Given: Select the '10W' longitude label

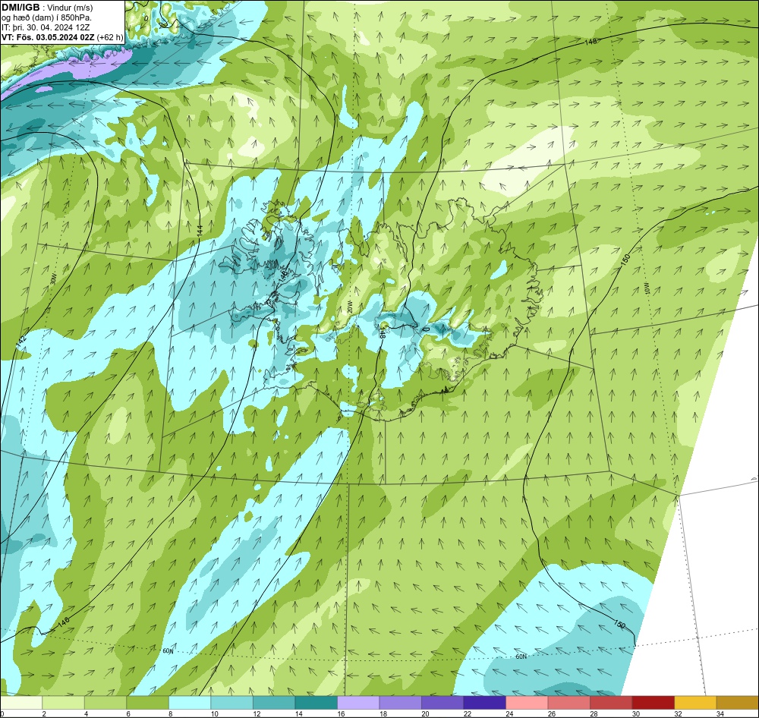Looking at the screenshot, I should 647,289.
